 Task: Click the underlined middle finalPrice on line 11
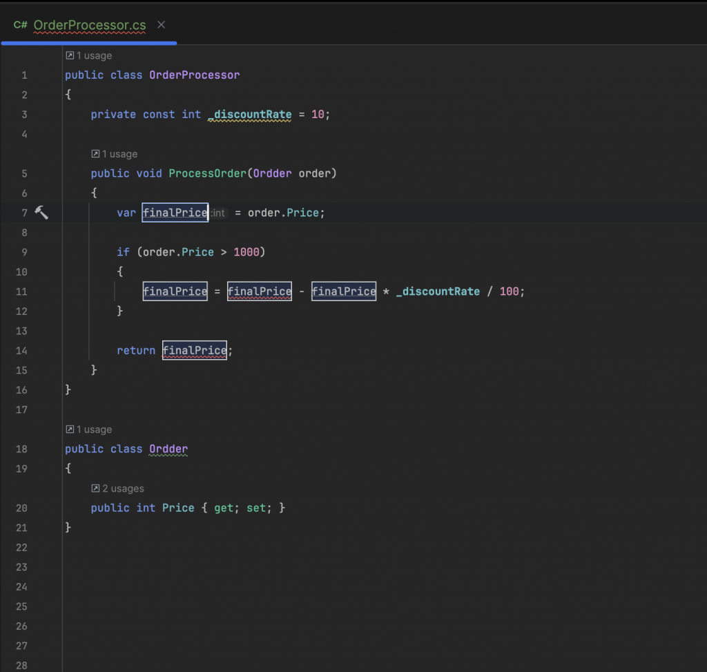(260, 291)
